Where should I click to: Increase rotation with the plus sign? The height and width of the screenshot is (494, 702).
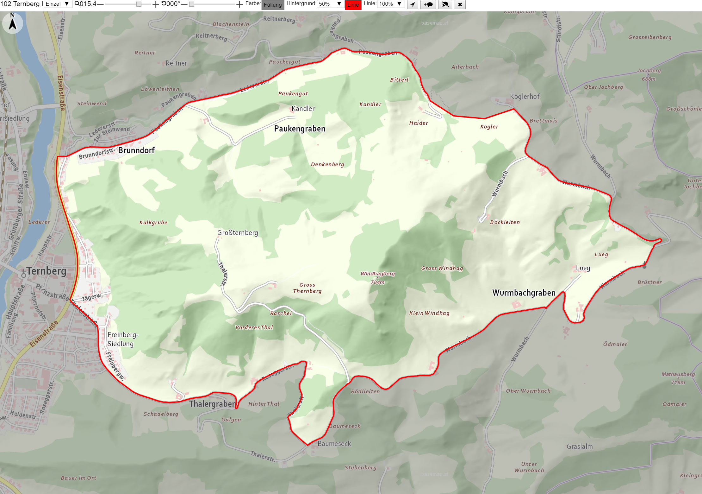239,4
